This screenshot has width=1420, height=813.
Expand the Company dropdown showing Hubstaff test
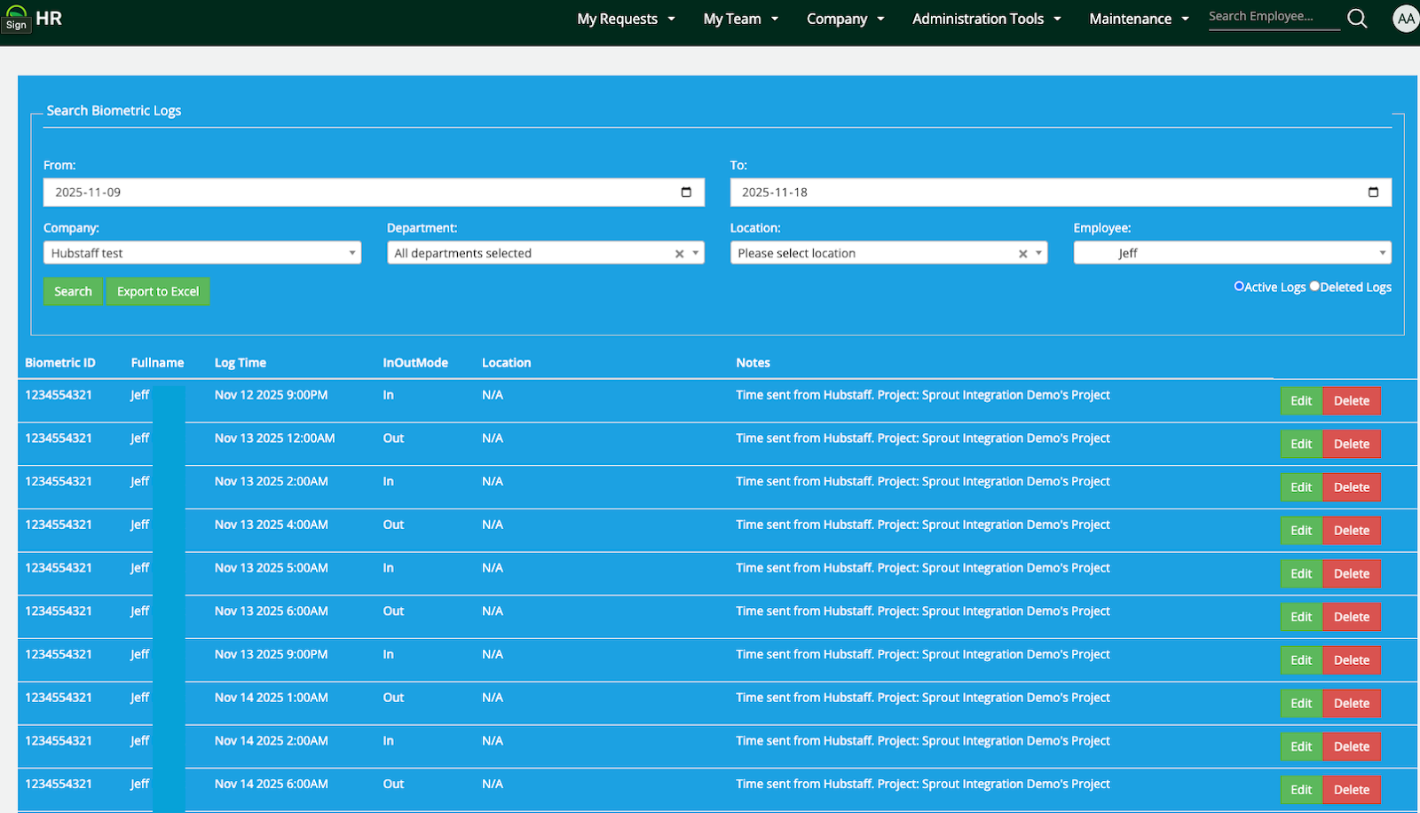pyautogui.click(x=201, y=253)
